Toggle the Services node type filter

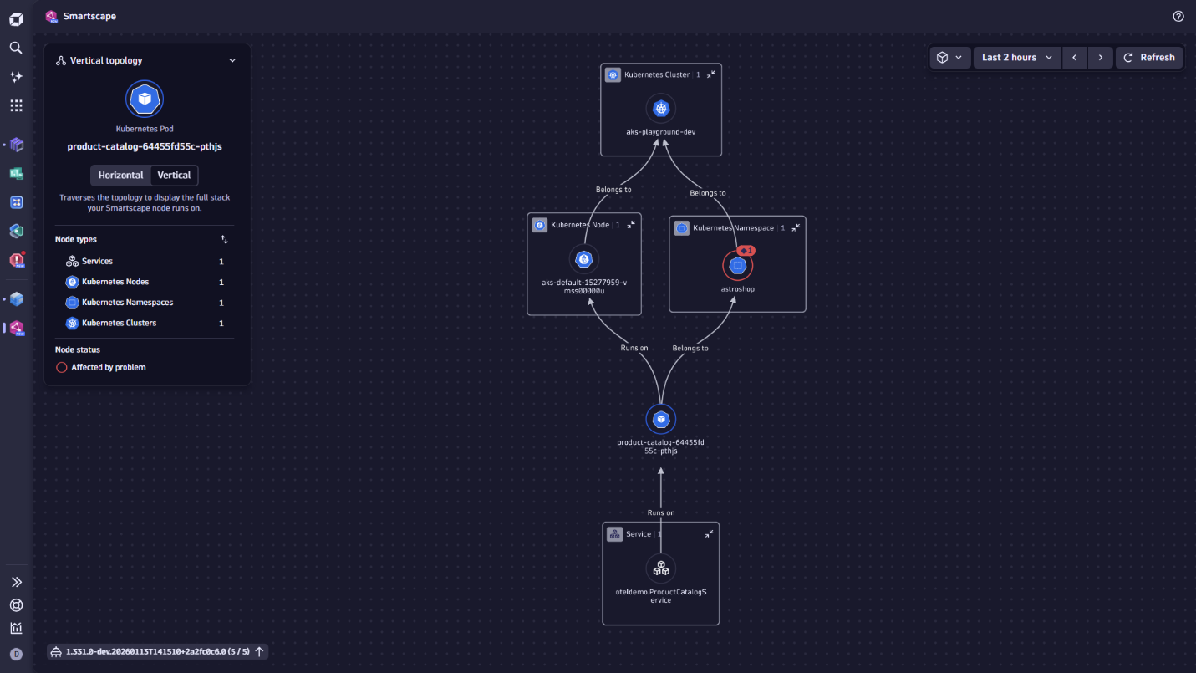[89, 261]
